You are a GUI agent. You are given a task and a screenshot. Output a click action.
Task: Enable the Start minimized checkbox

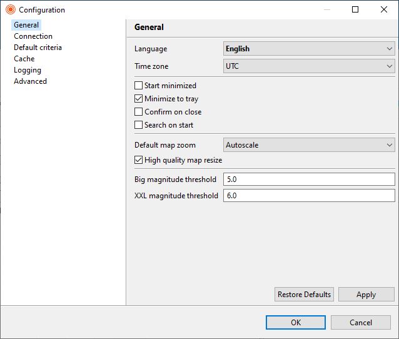click(138, 86)
